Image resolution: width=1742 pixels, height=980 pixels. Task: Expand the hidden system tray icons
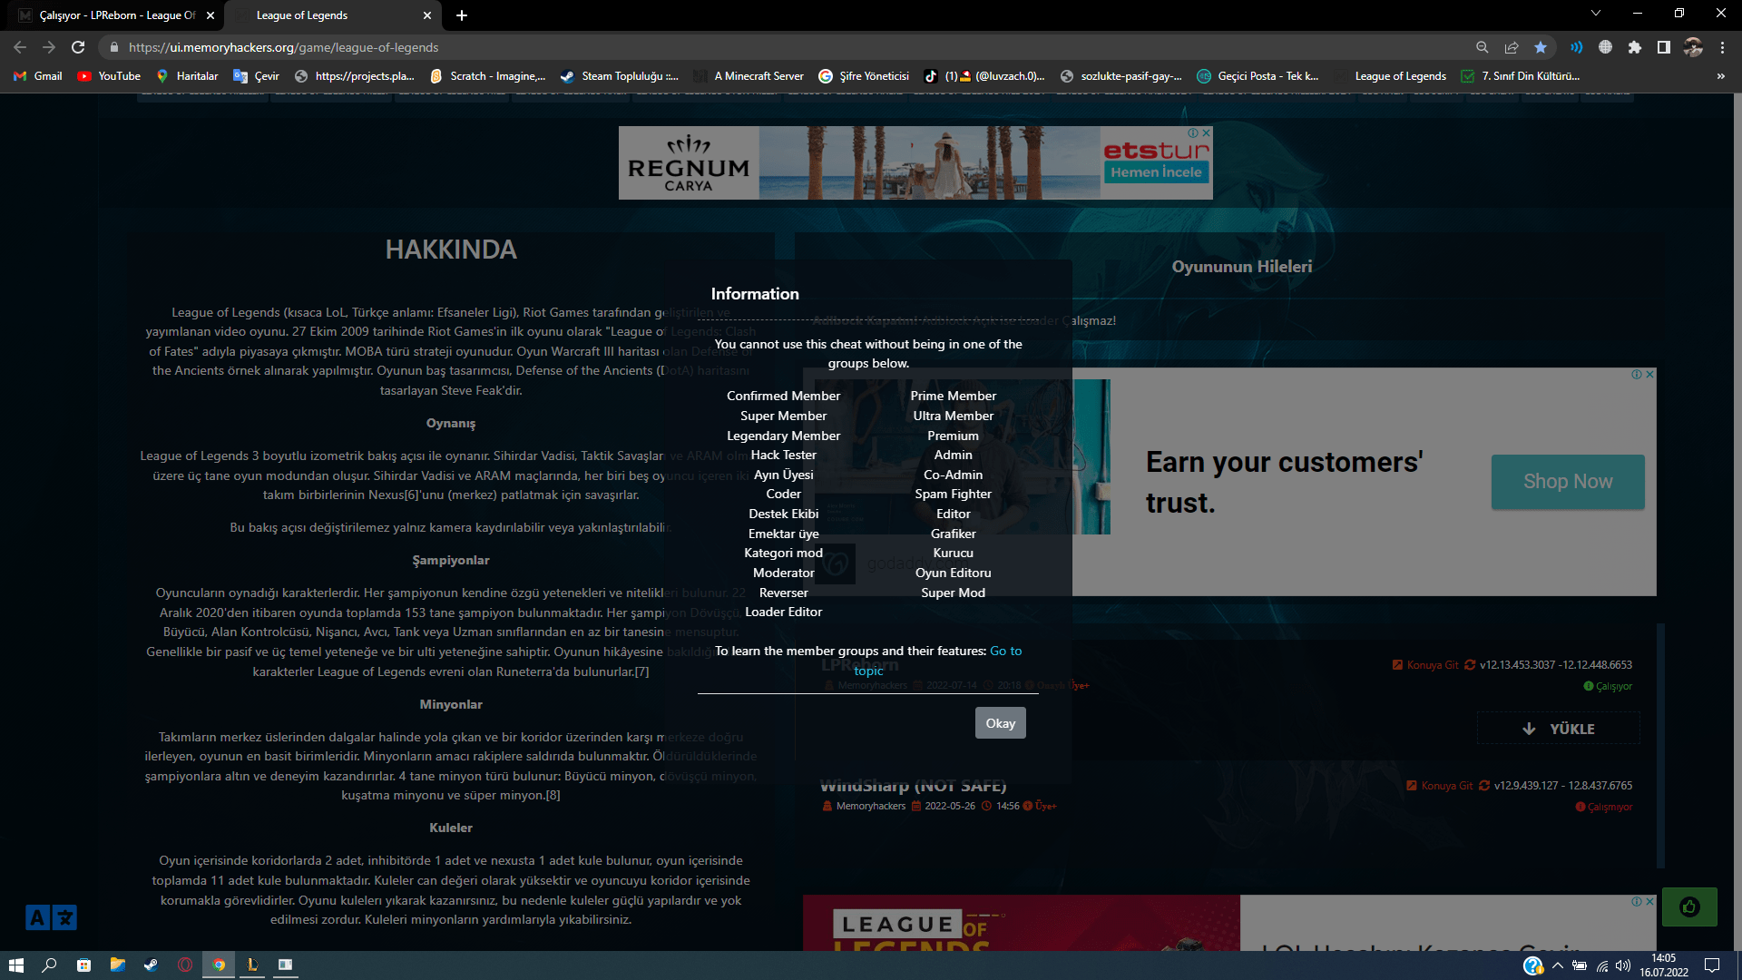coord(1558,965)
